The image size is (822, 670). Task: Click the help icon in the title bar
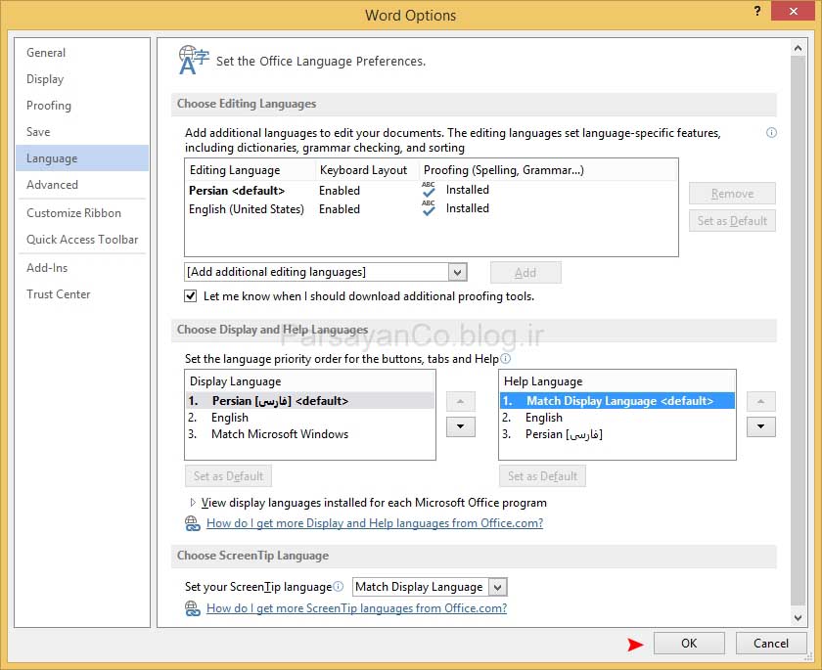(x=757, y=11)
